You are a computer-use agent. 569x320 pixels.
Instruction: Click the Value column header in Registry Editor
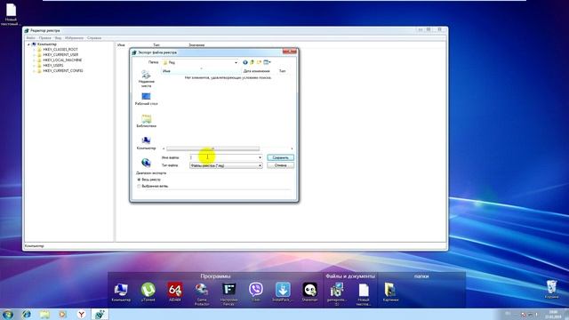pyautogui.click(x=196, y=45)
